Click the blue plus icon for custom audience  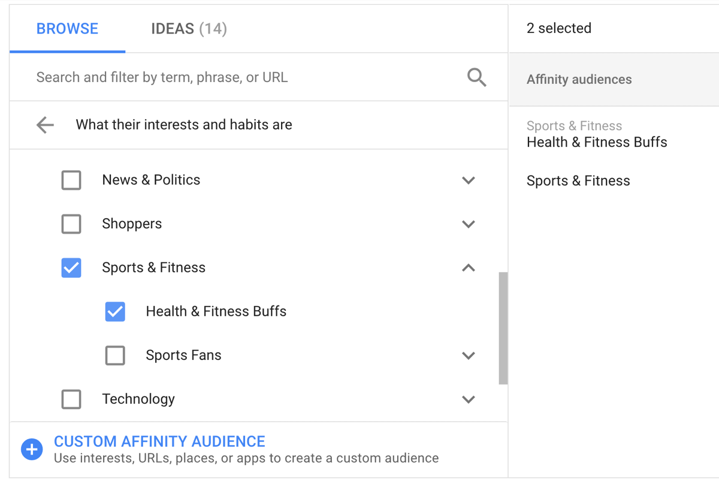tap(32, 449)
